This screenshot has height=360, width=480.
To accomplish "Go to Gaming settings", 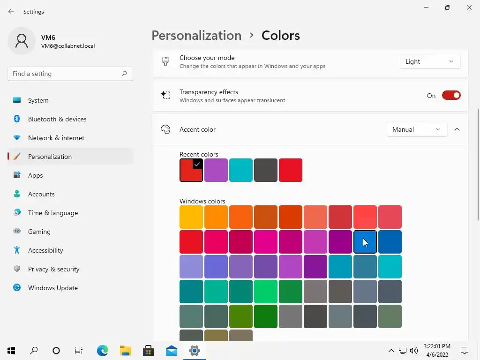I will (70, 231).
